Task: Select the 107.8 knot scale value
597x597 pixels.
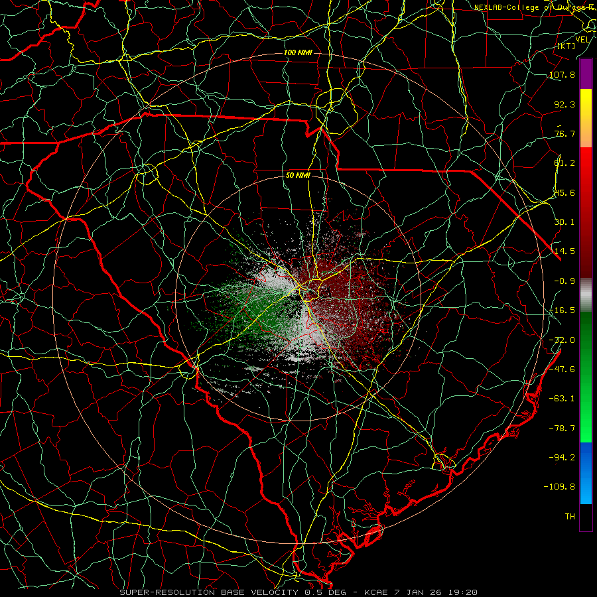Action: pos(562,74)
